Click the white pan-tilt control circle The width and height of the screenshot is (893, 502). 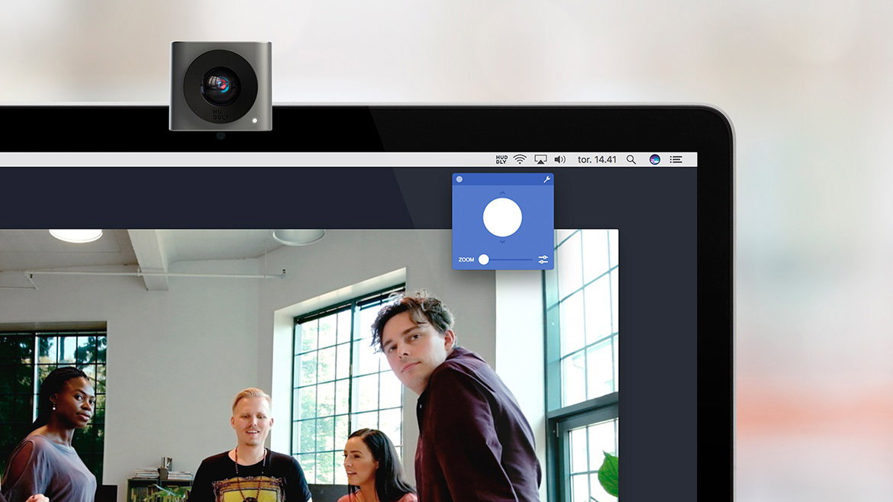point(502,217)
